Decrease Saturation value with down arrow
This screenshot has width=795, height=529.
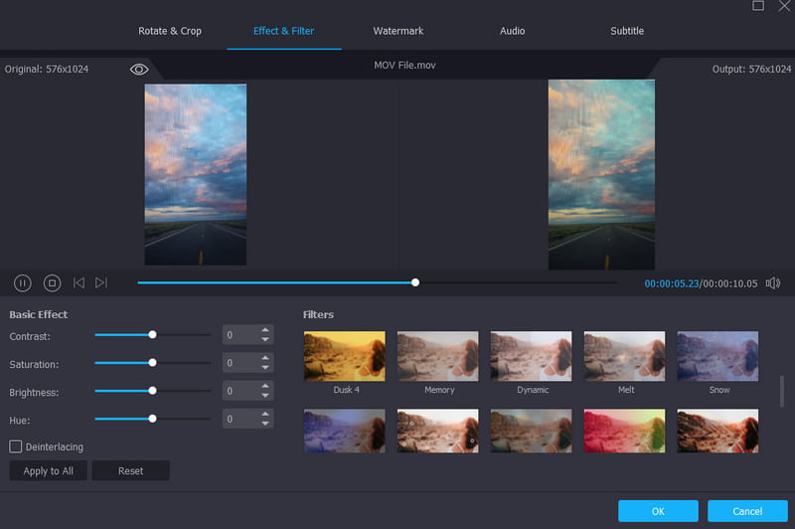pos(265,368)
